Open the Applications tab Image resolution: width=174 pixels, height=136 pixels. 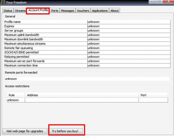(100, 11)
